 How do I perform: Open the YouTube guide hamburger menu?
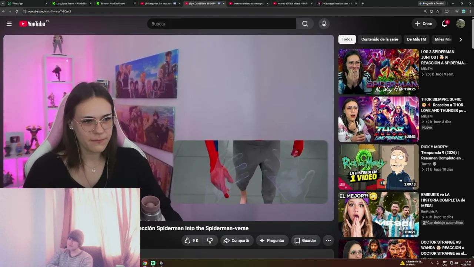(9, 24)
